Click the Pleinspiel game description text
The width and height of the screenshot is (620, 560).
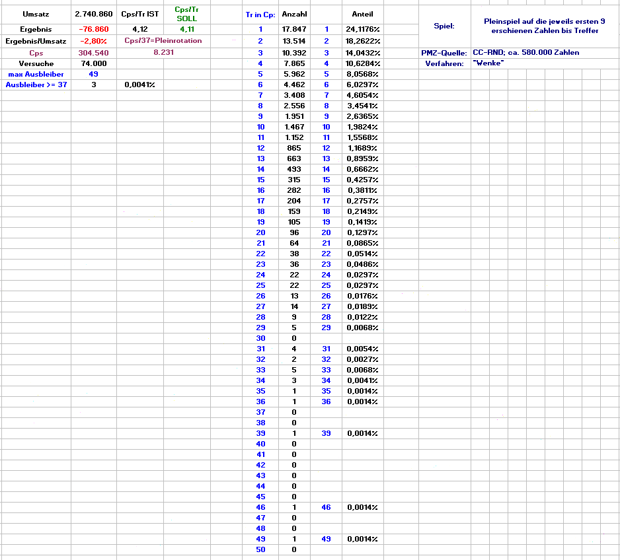(545, 26)
